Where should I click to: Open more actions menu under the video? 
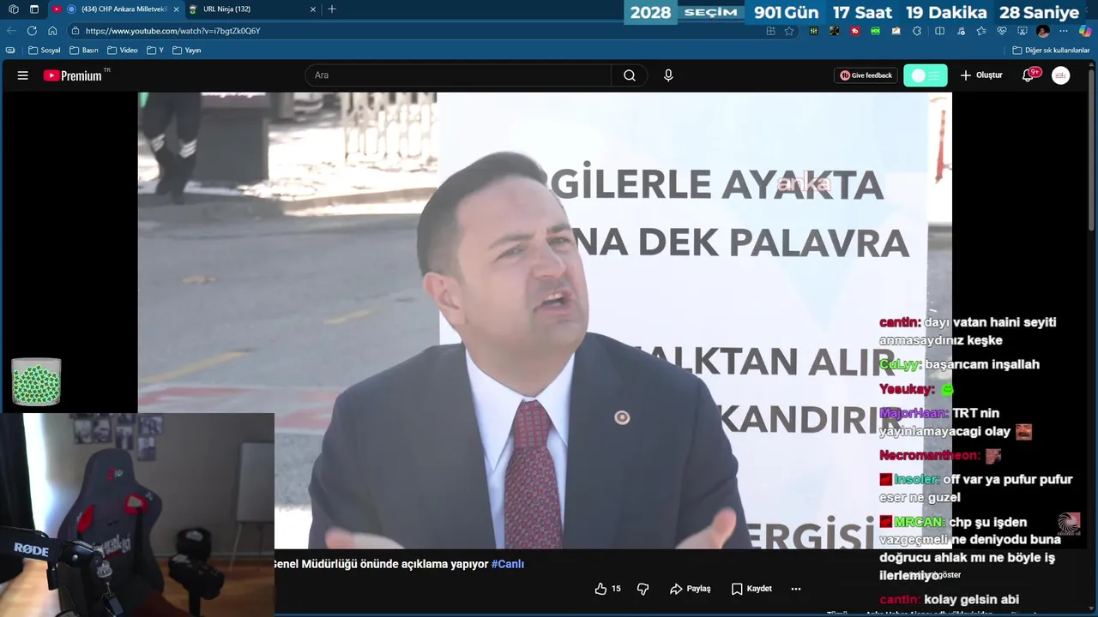tap(796, 589)
